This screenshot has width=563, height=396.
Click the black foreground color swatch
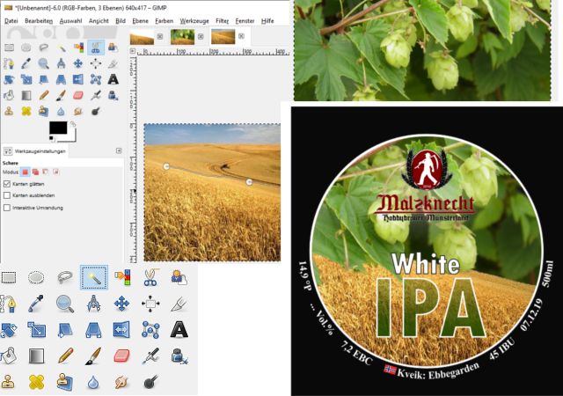pyautogui.click(x=58, y=128)
